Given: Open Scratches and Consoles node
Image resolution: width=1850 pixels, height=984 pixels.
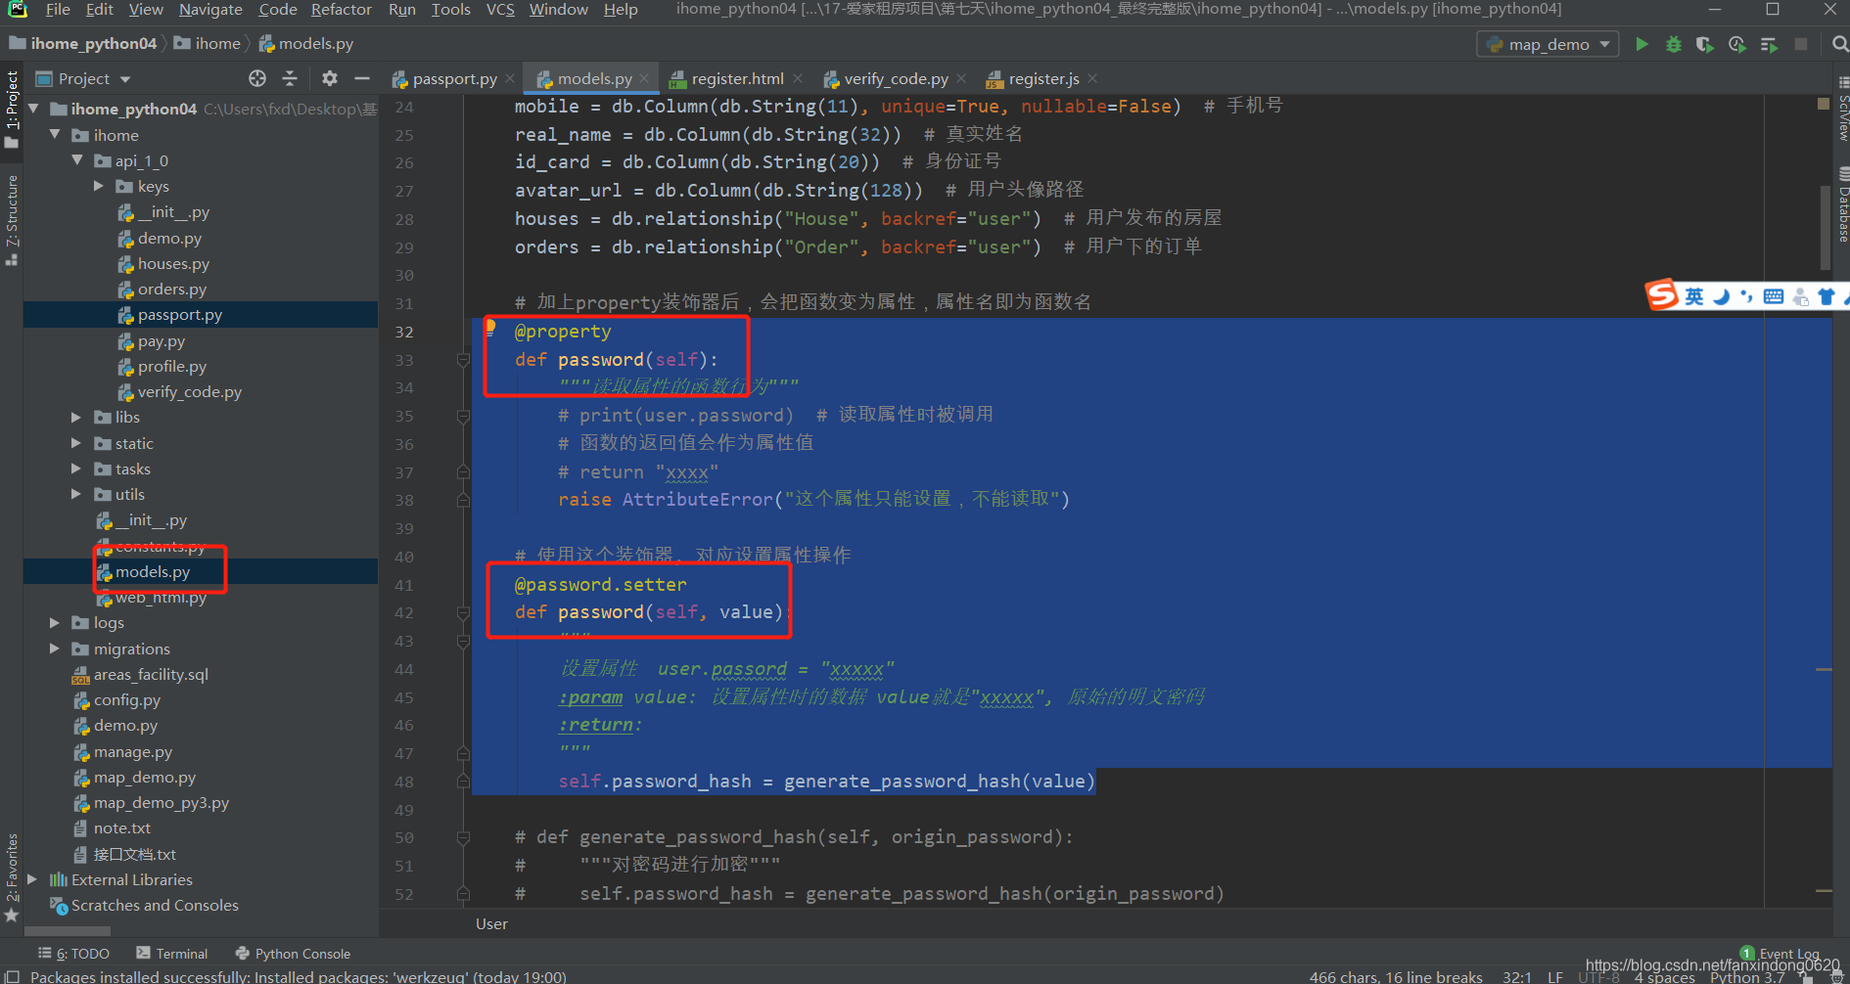Looking at the screenshot, I should coord(154,905).
